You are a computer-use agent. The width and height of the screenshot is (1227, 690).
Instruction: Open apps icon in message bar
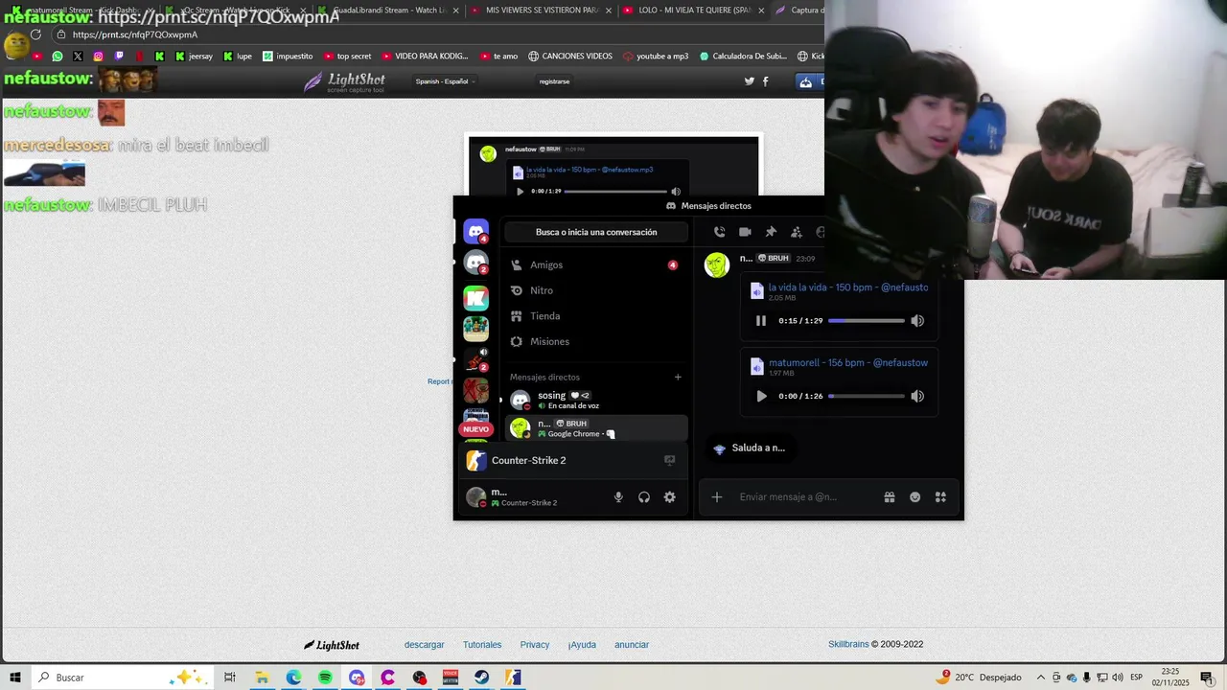pyautogui.click(x=940, y=496)
